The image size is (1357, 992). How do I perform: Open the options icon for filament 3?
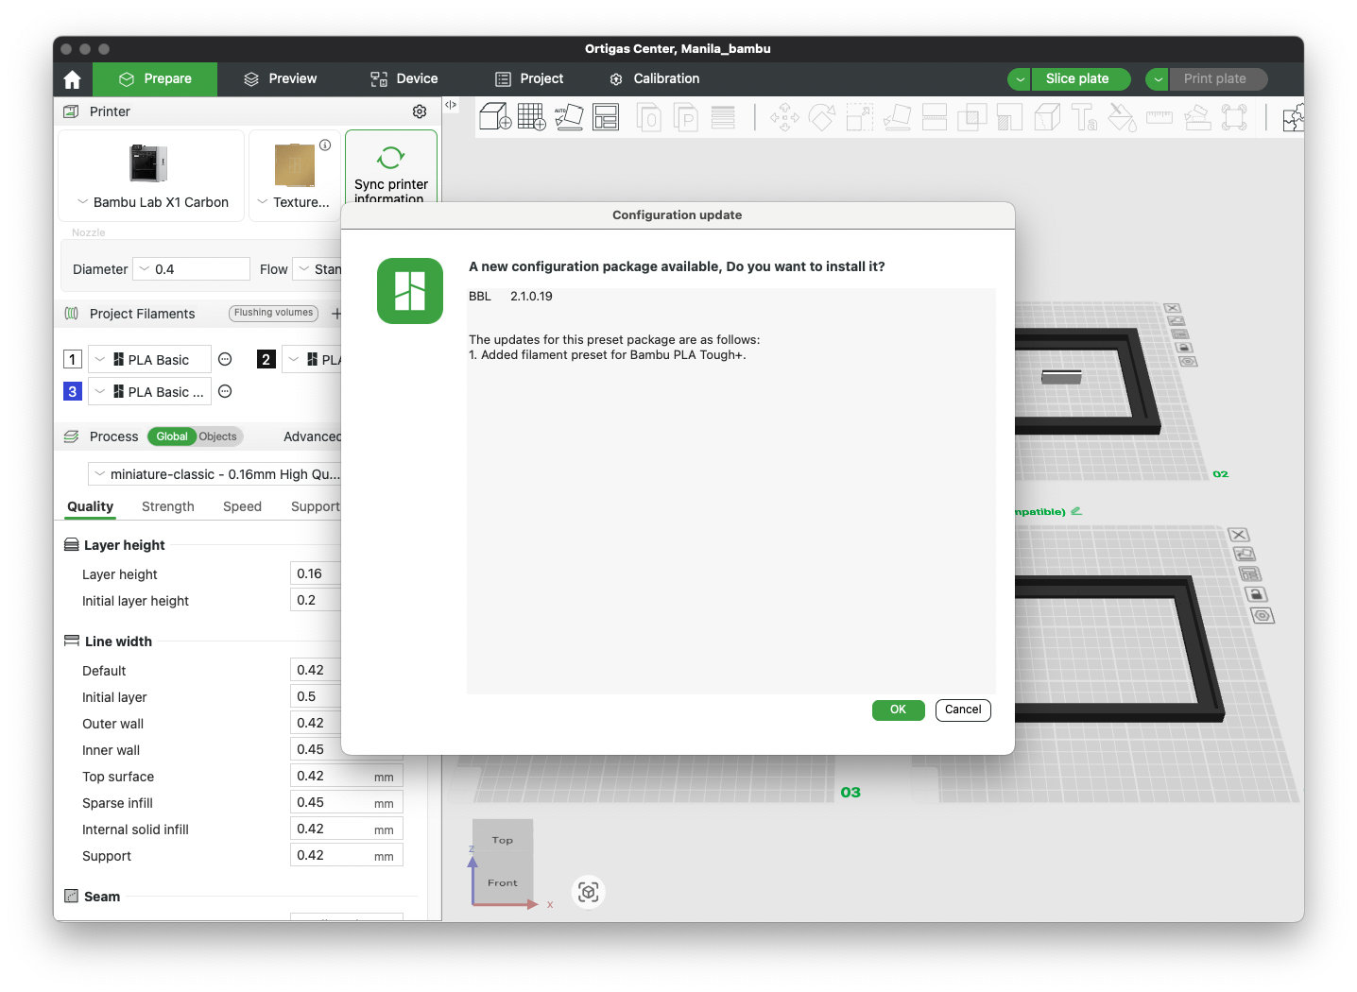[225, 391]
